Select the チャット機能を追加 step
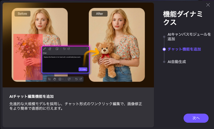Viewport: 214px width, 129px height. click(184, 49)
